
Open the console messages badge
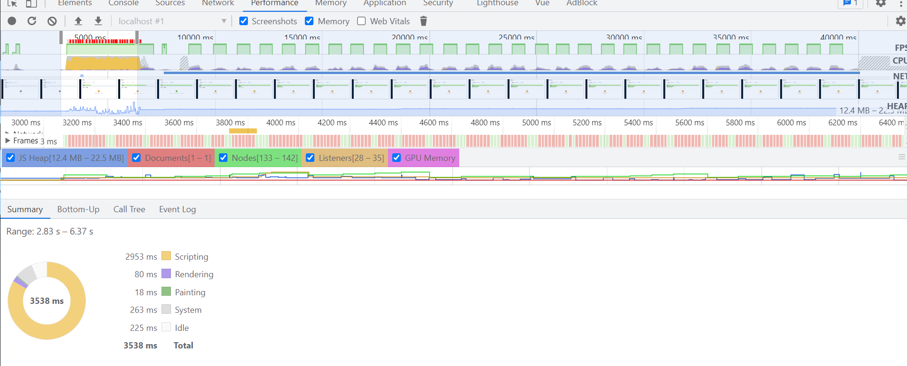tap(850, 3)
